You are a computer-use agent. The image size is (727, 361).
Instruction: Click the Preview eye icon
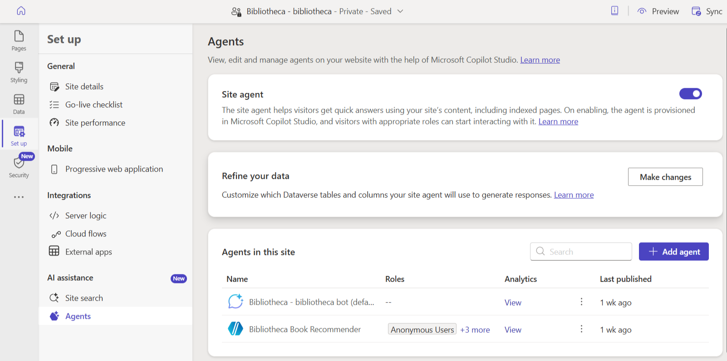click(642, 11)
